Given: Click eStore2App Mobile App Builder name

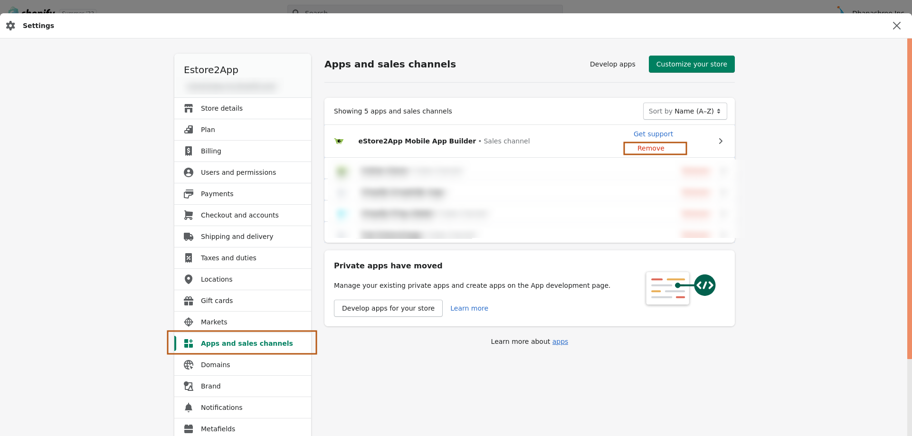Looking at the screenshot, I should pyautogui.click(x=417, y=141).
